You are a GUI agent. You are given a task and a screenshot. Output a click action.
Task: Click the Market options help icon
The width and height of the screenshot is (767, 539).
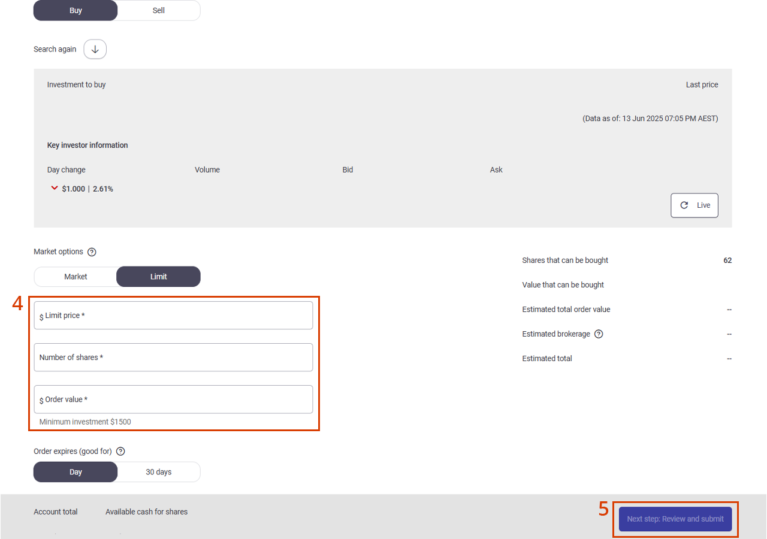tap(92, 252)
